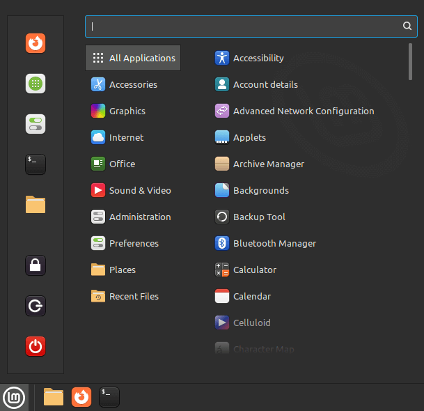Click the Celluloid label text
424x411 pixels.
[252, 323]
